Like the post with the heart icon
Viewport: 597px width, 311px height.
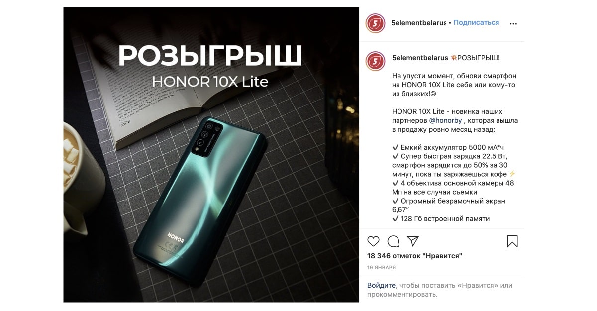click(373, 241)
